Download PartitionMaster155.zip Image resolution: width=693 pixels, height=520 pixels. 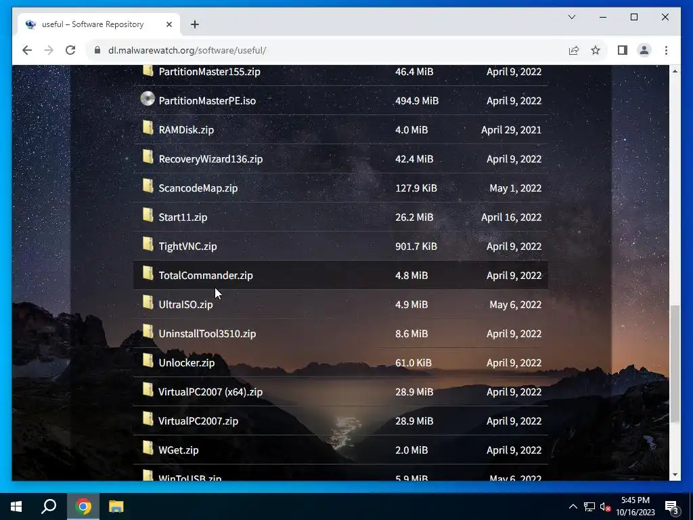(x=209, y=72)
